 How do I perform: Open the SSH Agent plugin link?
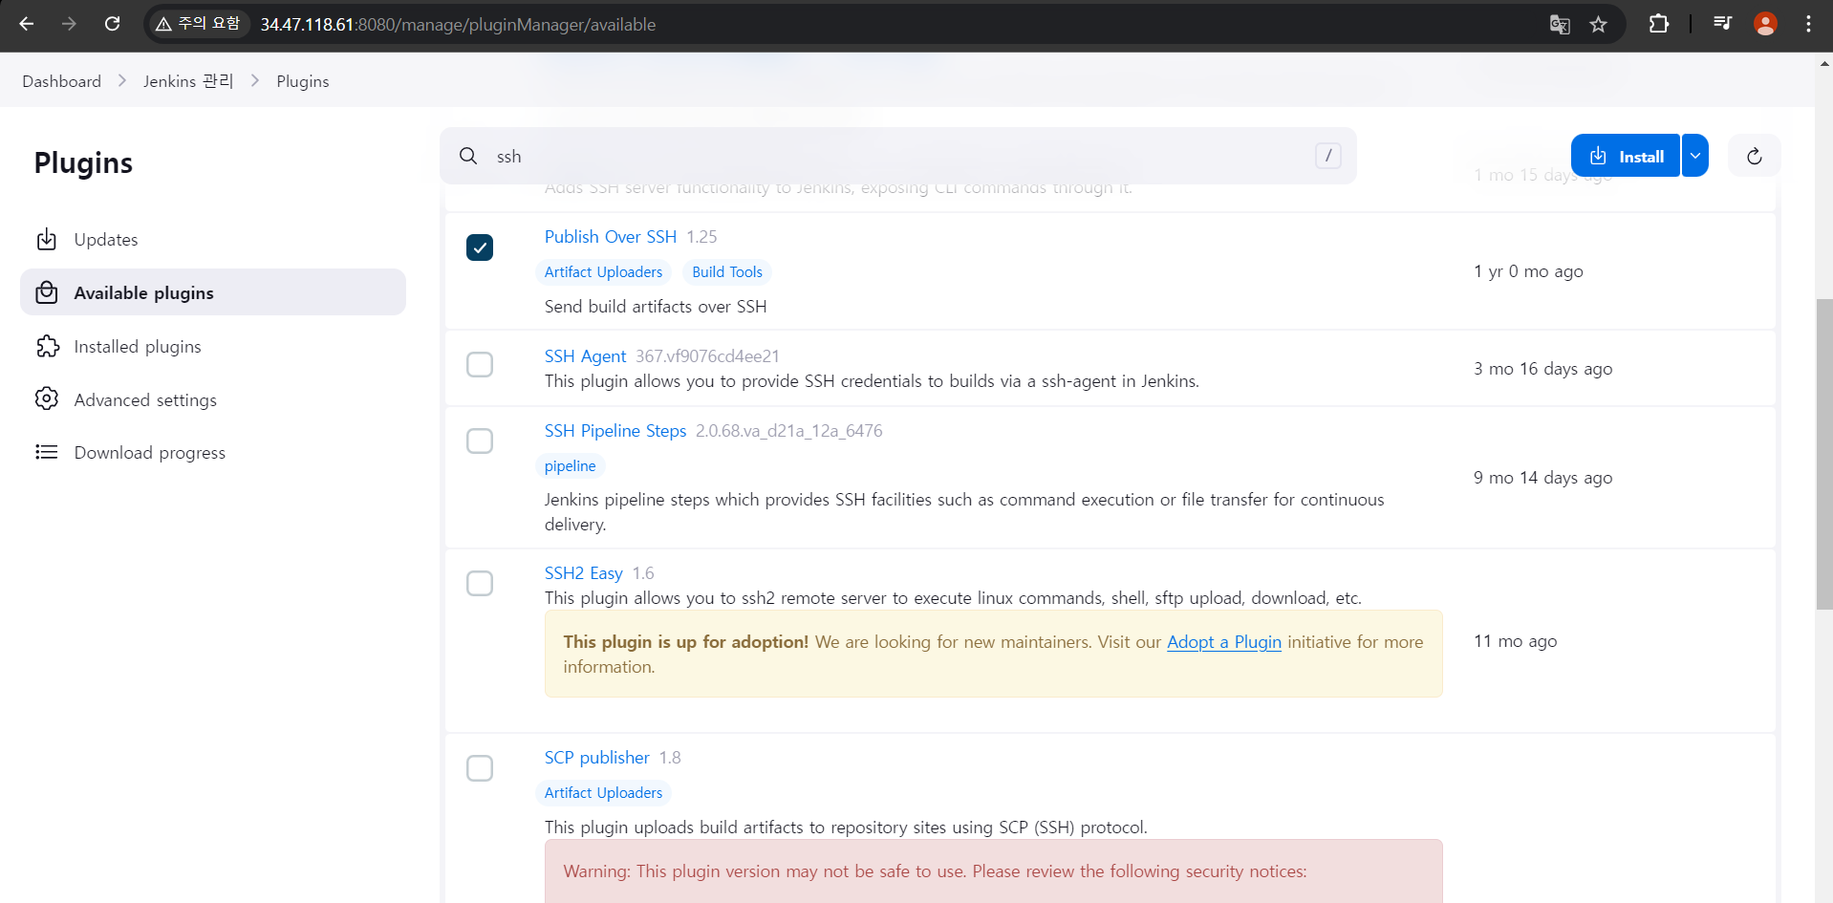[x=585, y=356]
